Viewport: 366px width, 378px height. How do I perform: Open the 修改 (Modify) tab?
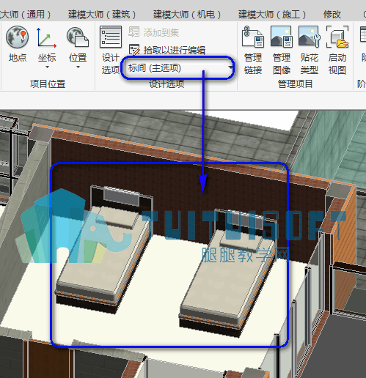pos(332,15)
